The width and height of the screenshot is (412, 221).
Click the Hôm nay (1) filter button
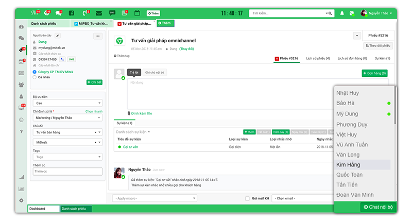280,132
